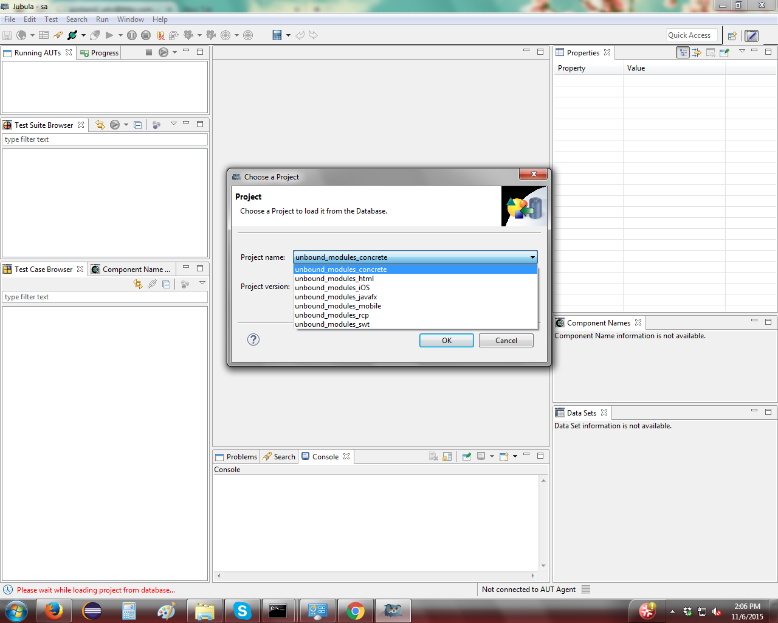Collapse all in Test Suite Browser
778x623 pixels.
(138, 125)
